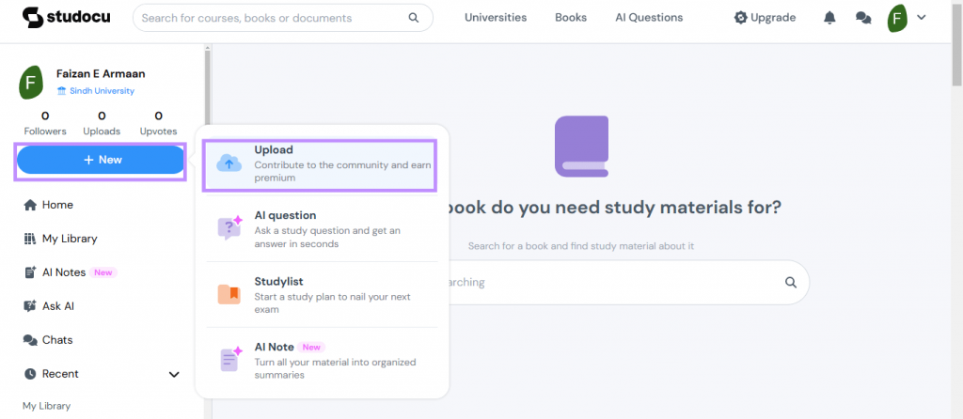Click the Upload cloud icon

(x=229, y=163)
